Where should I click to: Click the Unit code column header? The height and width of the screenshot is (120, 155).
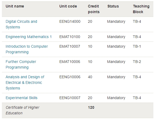[68, 6]
